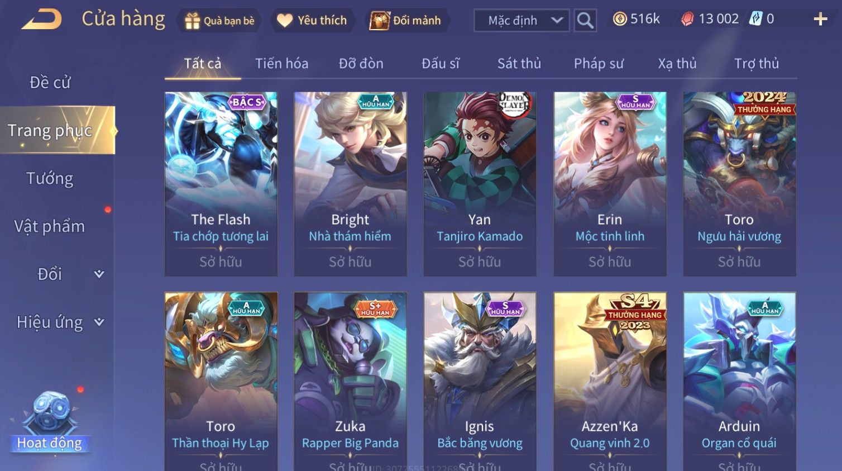Open Yan Tanjiro Kamado skin card
Image resolution: width=842 pixels, height=471 pixels.
click(x=480, y=184)
